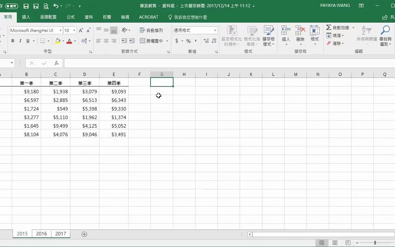Zoom out using the minus on zoom slider
The image size is (395, 247).
[x=357, y=243]
